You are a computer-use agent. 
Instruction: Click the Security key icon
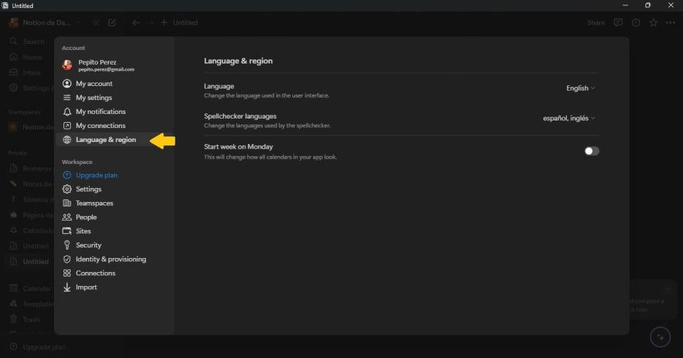[67, 245]
